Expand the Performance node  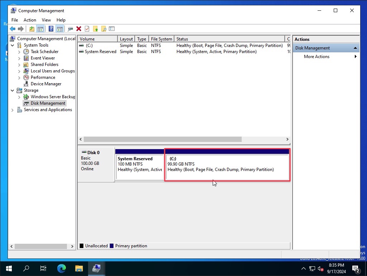pyautogui.click(x=19, y=77)
